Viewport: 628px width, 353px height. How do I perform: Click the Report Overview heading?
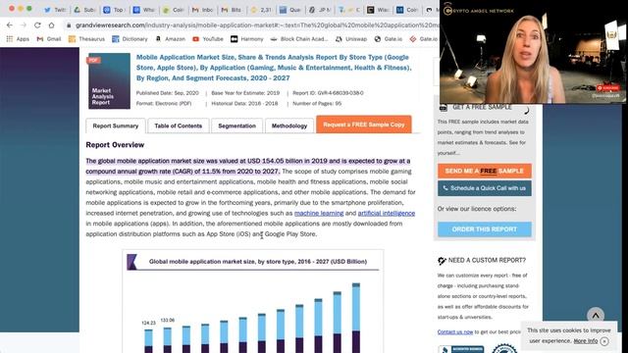coord(115,145)
